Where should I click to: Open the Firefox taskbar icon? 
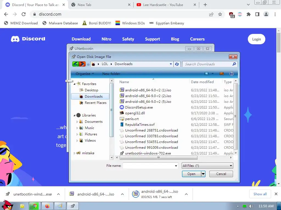(x=47, y=206)
